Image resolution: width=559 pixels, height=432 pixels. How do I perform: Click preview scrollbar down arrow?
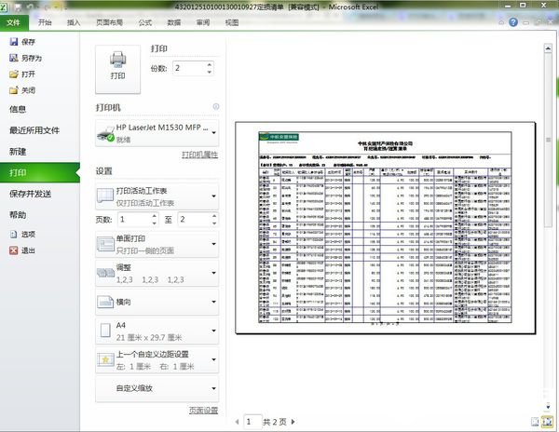coord(548,406)
